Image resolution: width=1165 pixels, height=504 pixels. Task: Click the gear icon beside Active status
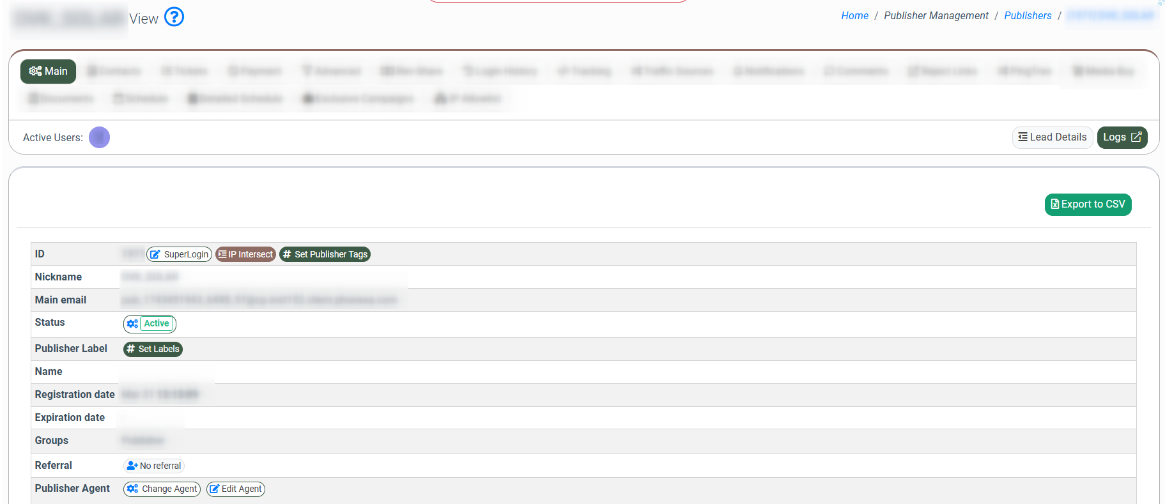tap(132, 324)
